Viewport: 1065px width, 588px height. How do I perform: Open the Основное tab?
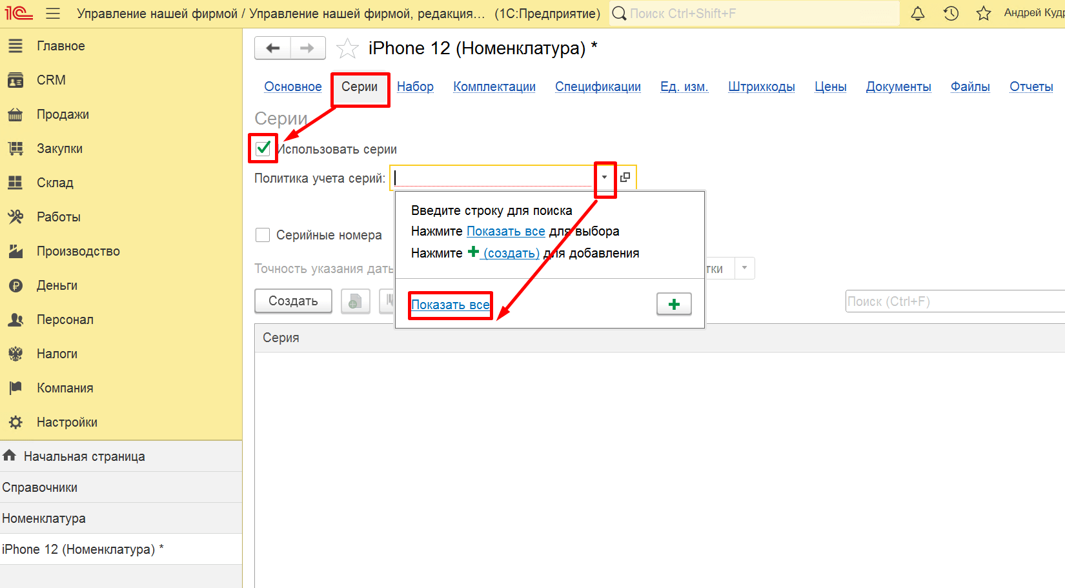[x=293, y=86]
